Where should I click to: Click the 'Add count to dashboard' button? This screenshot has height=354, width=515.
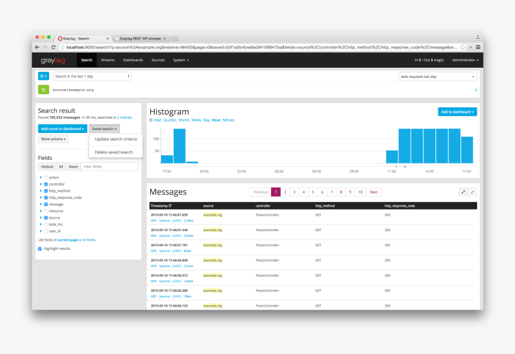(62, 128)
